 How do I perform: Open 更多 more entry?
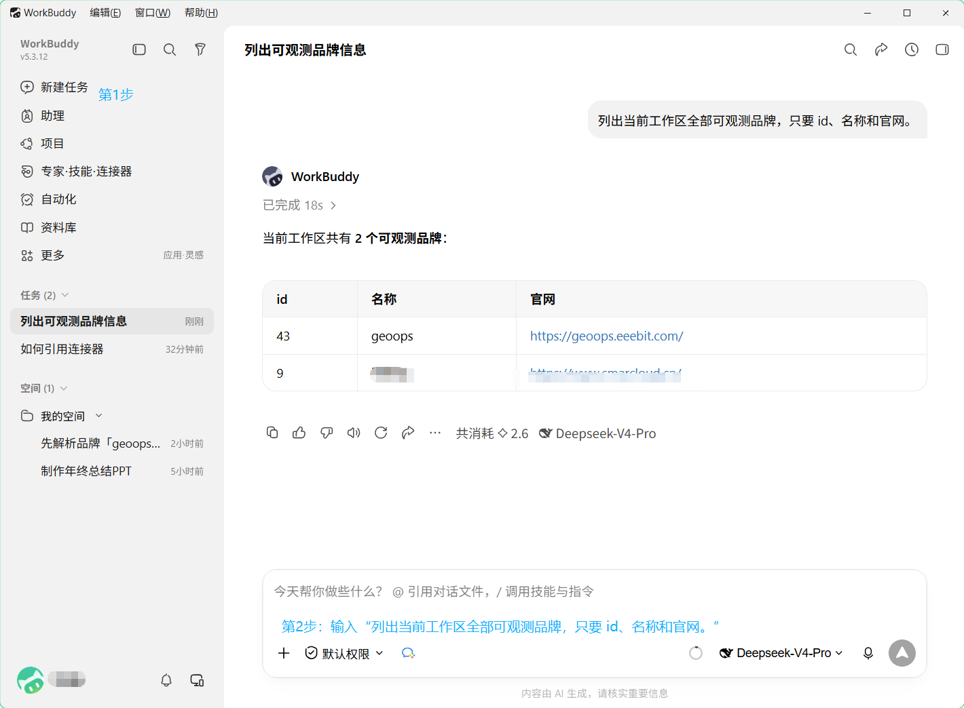[53, 256]
